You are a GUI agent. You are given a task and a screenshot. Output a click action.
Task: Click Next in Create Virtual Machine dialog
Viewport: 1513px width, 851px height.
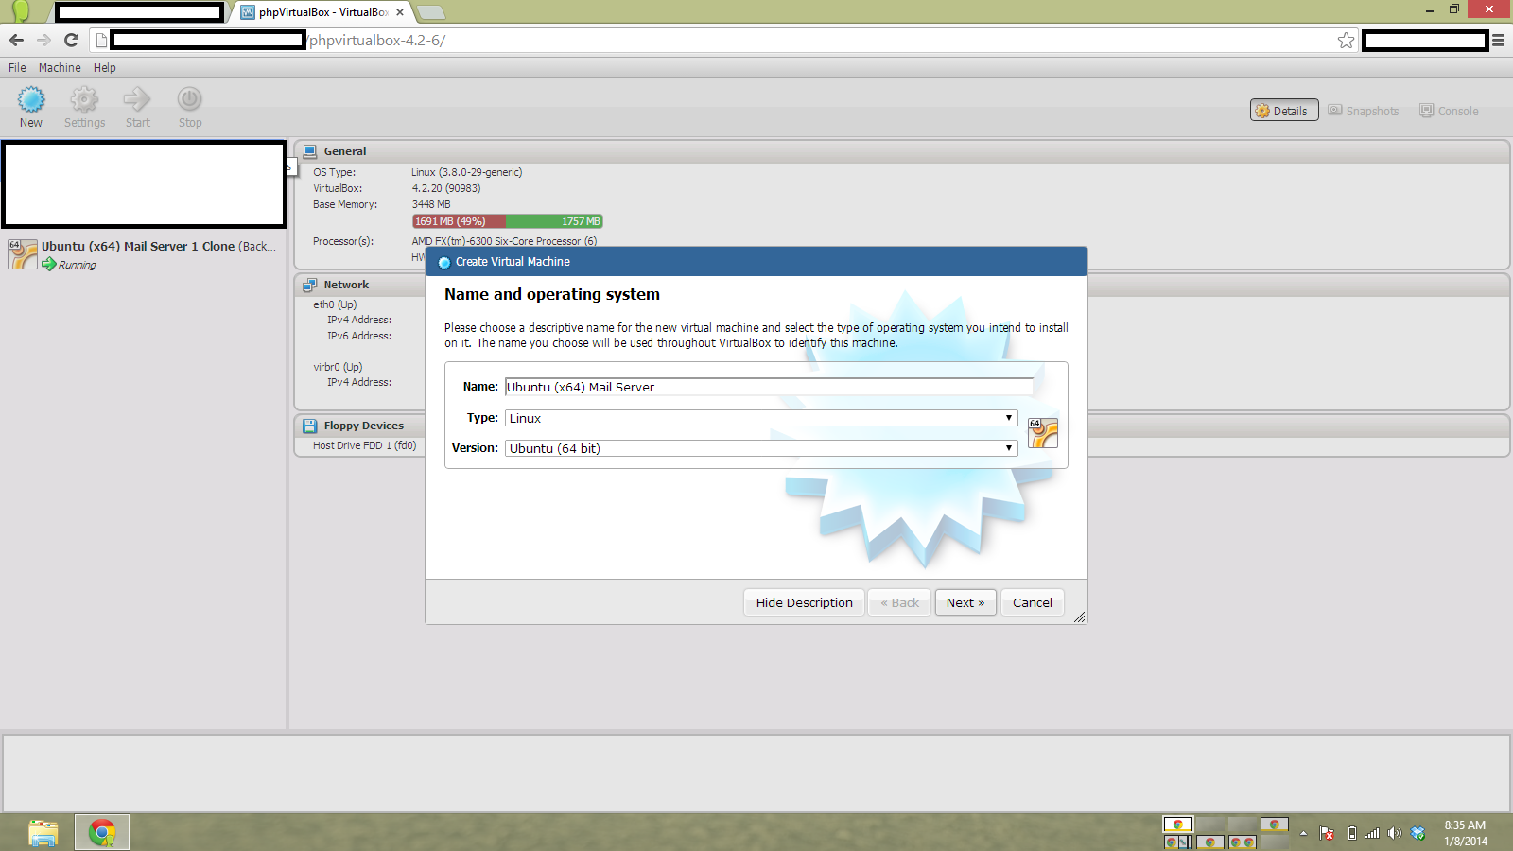[965, 602]
